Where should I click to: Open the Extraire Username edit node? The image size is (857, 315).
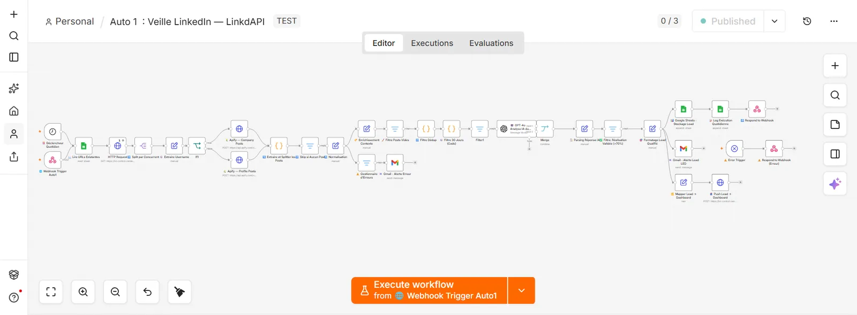(x=174, y=145)
